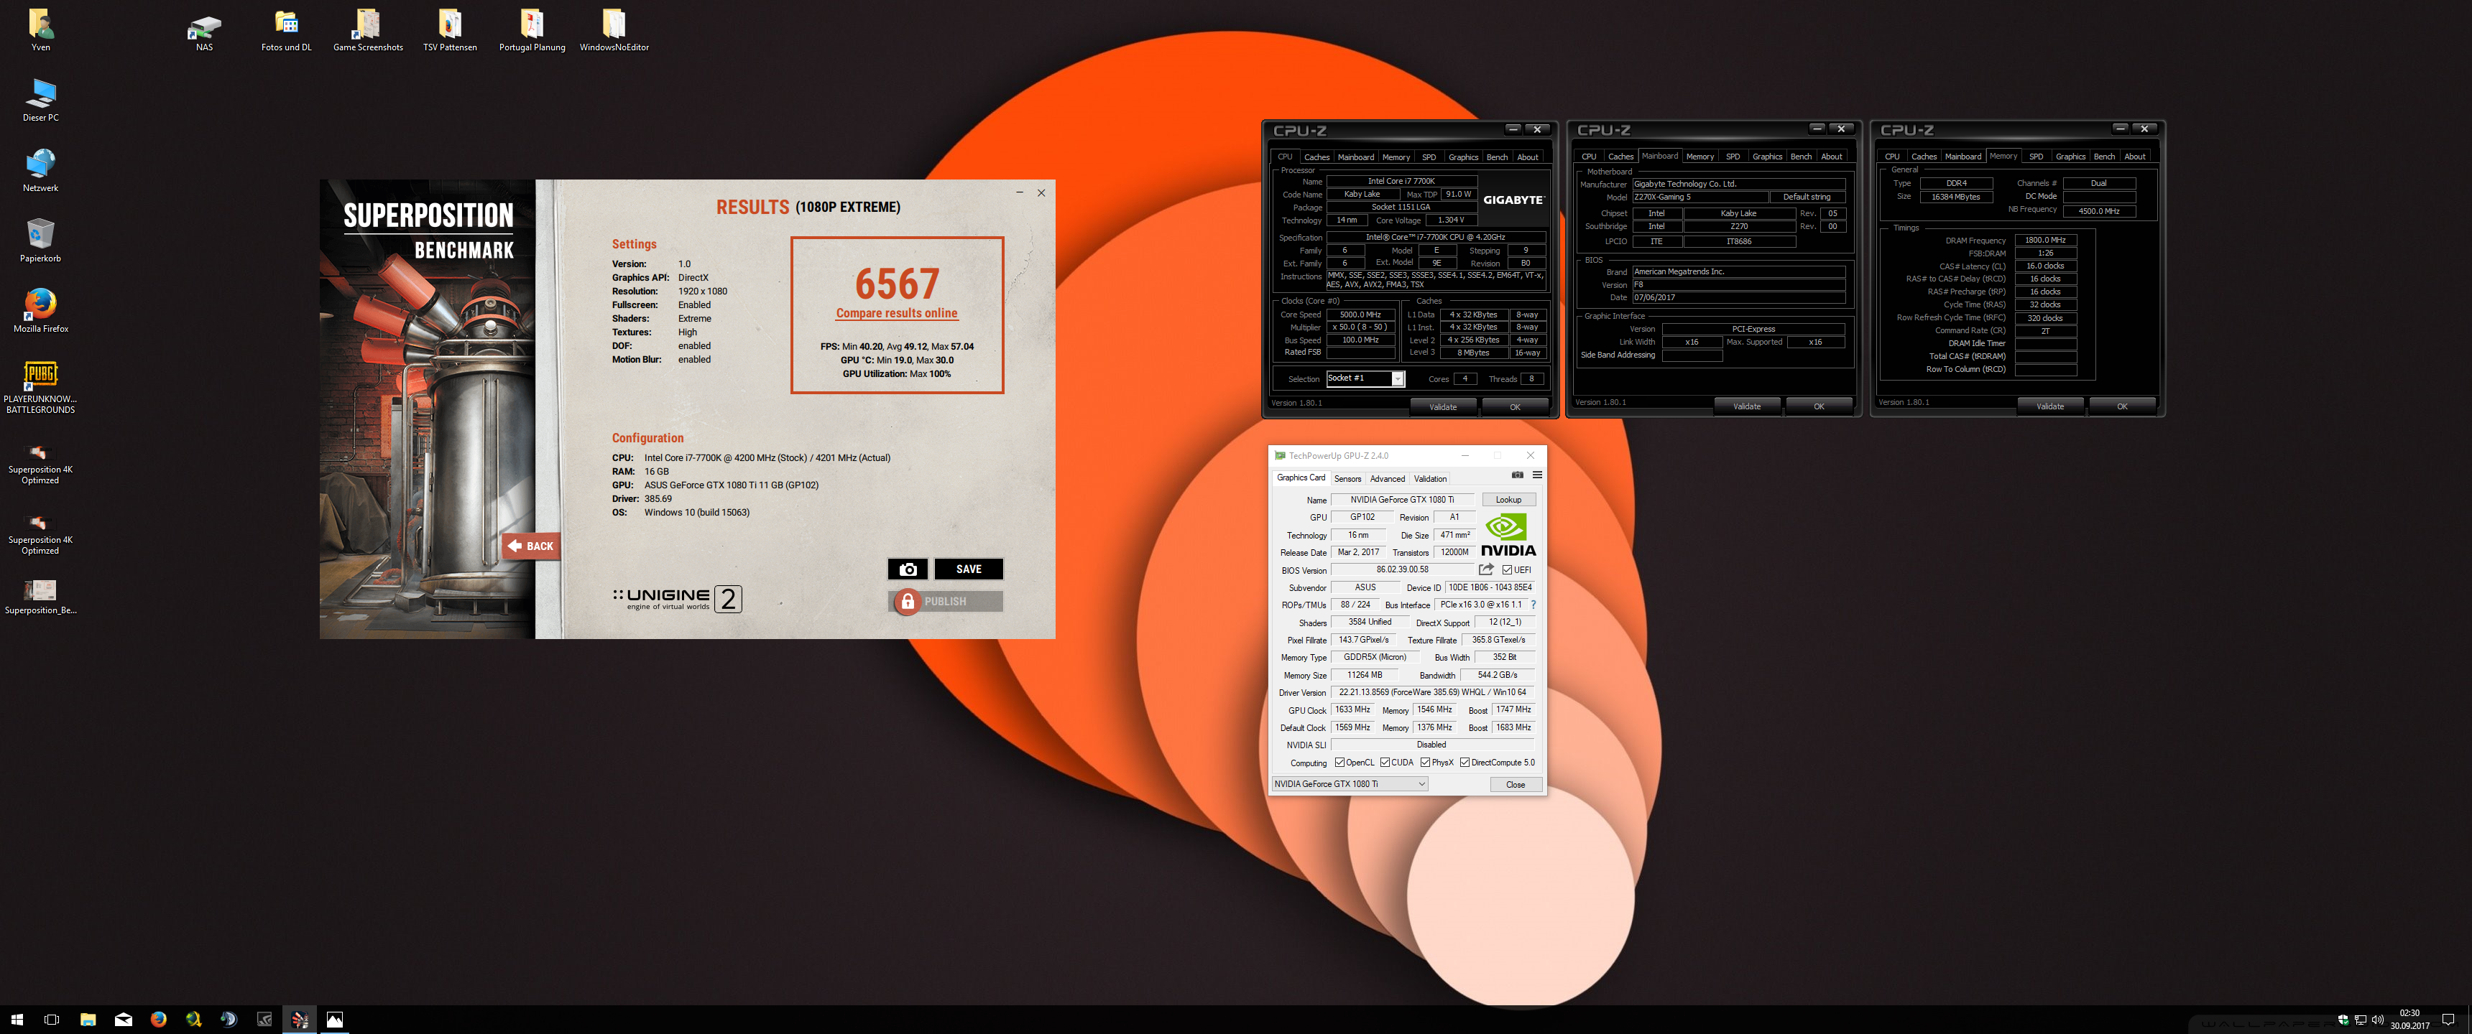2472x1034 pixels.
Task: Click the GPU-Z screenshot camera icon
Action: click(x=1517, y=475)
